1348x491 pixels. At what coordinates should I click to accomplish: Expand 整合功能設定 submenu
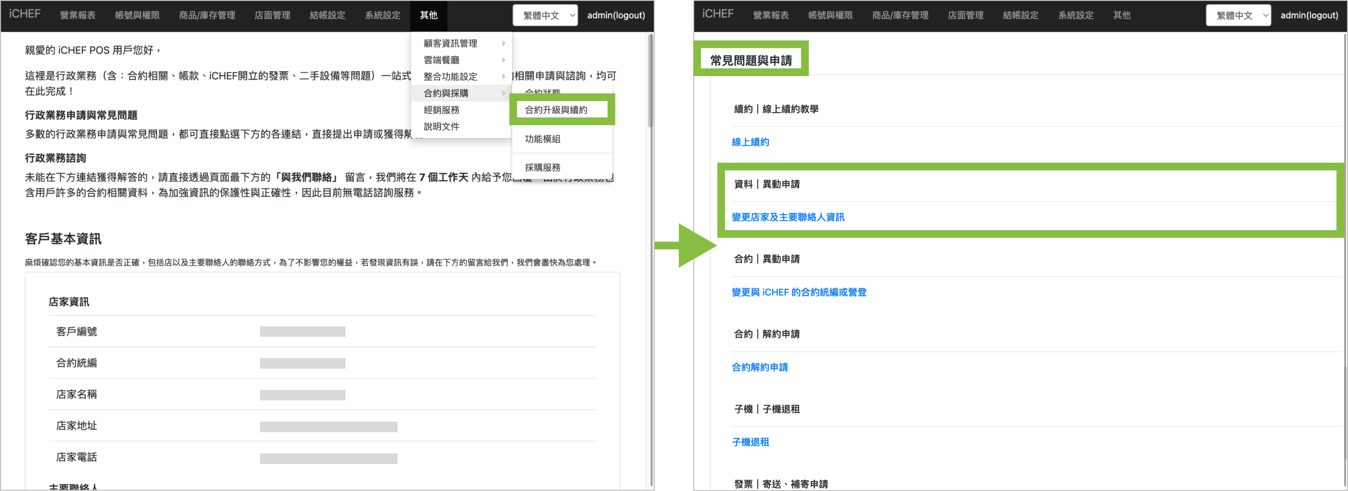coord(450,77)
